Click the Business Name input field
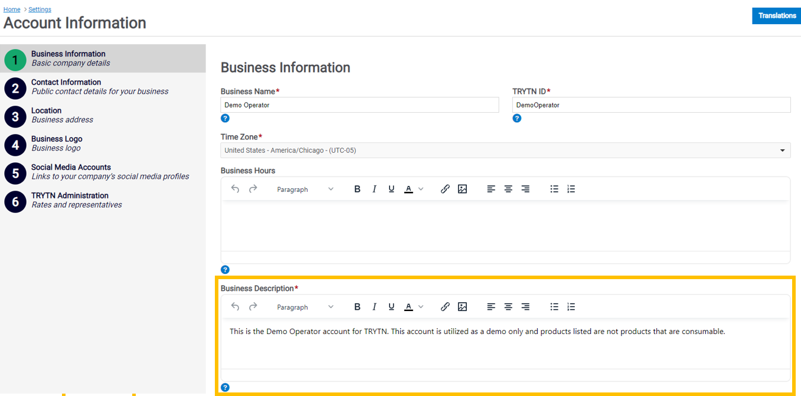The height and width of the screenshot is (396, 801). coord(359,105)
